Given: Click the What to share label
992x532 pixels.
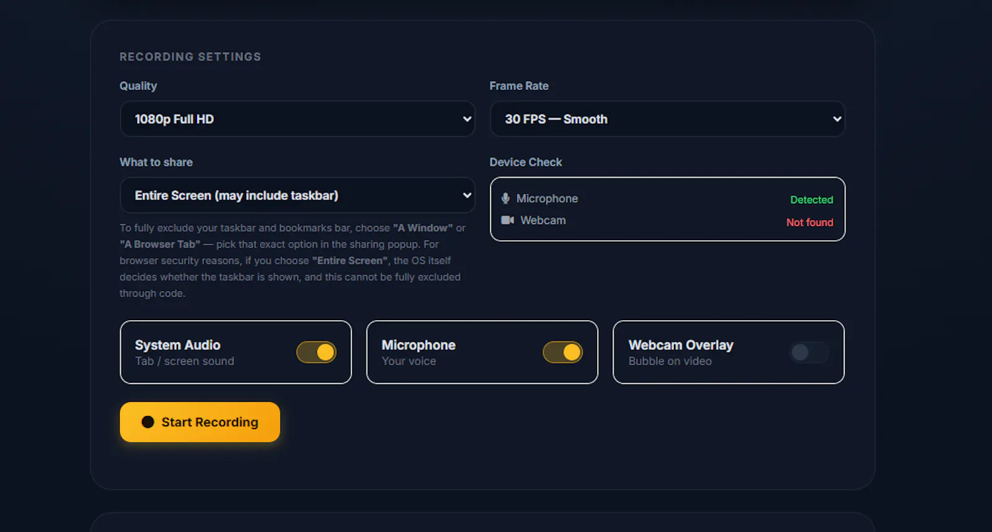Looking at the screenshot, I should [156, 162].
